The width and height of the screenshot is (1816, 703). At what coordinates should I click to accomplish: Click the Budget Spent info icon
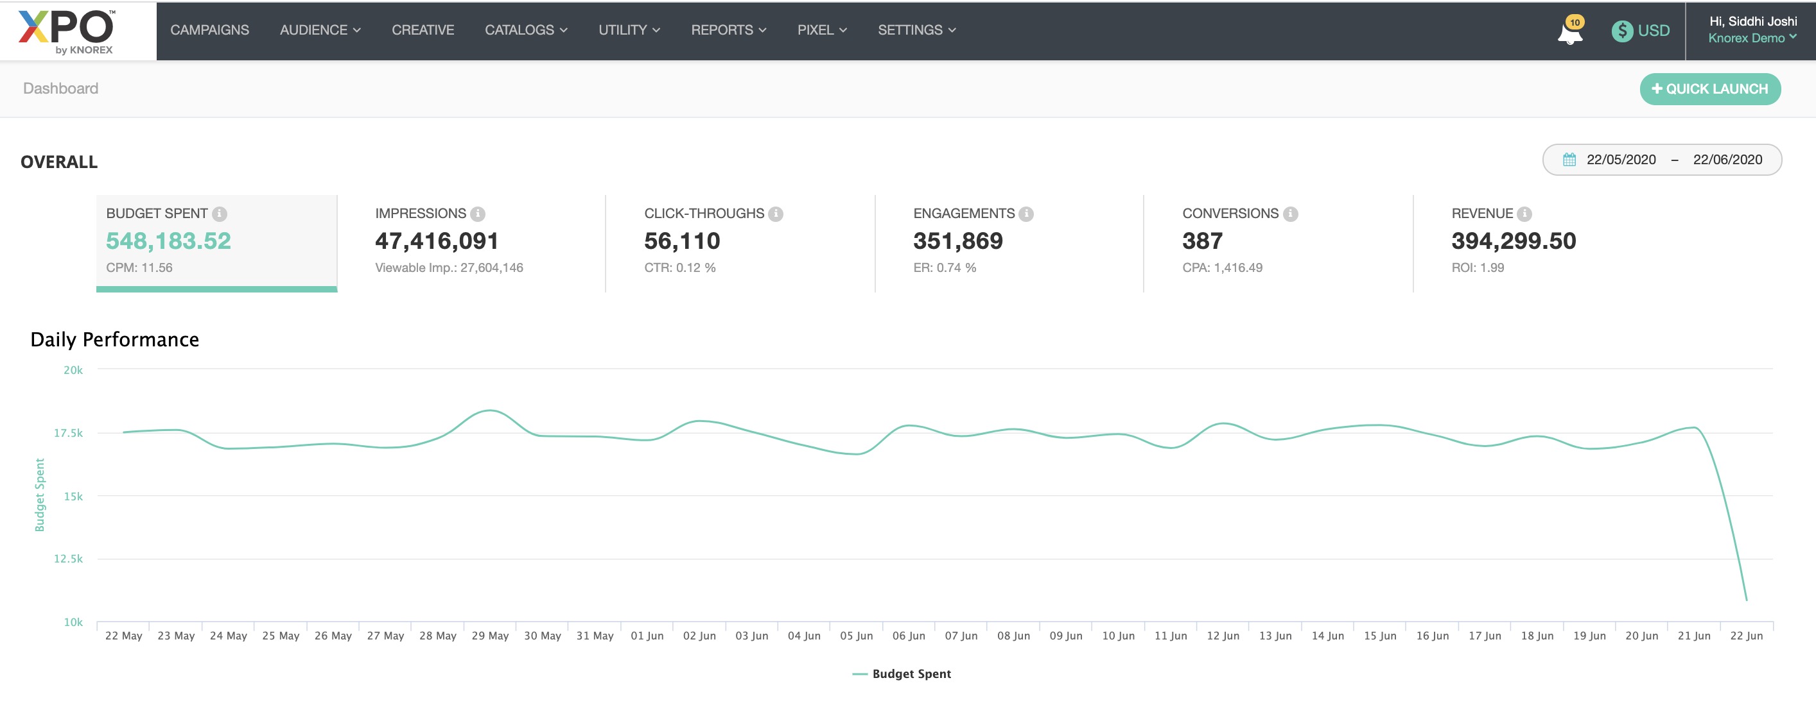coord(220,214)
